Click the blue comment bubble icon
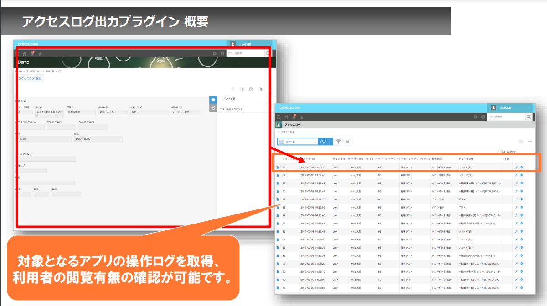 click(x=213, y=99)
